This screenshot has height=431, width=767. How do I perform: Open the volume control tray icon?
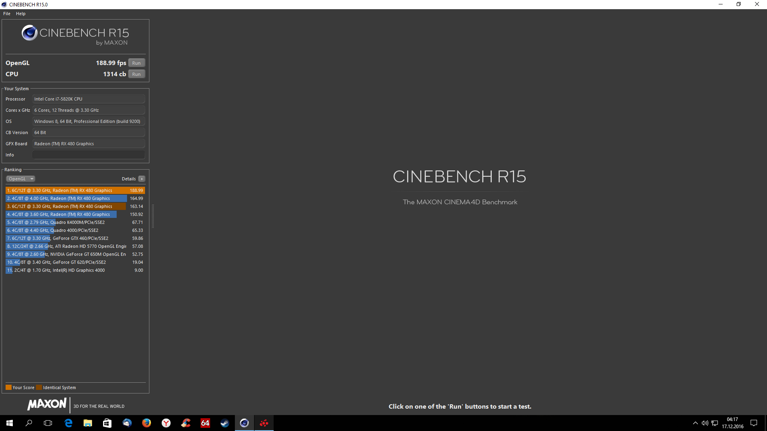tap(705, 423)
